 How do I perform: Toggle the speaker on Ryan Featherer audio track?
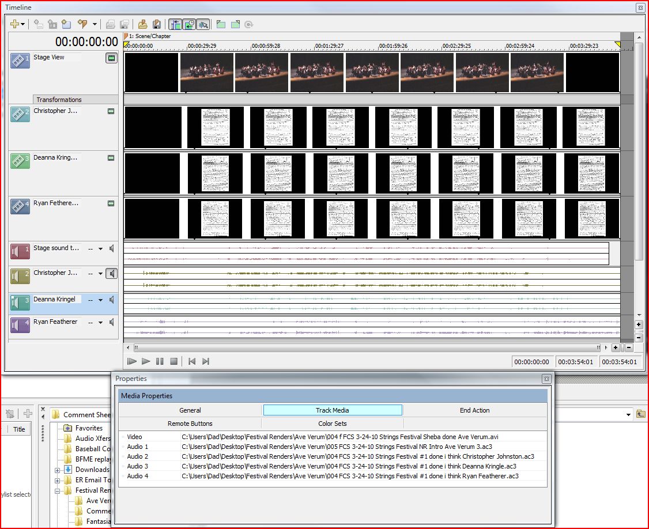pos(112,322)
